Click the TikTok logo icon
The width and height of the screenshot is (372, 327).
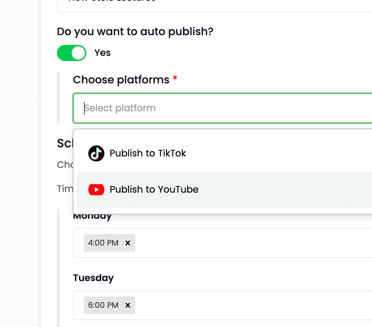(x=96, y=153)
